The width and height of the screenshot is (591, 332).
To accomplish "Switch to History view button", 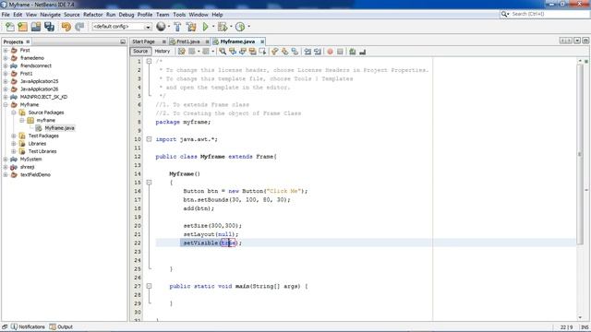I will 163,52.
